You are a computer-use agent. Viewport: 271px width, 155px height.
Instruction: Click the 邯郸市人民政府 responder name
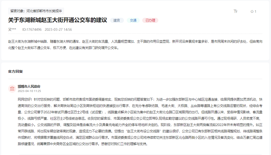pos(29,86)
